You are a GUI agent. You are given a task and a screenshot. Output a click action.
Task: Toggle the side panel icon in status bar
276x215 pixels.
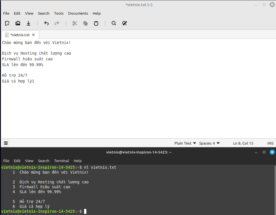coord(6,143)
